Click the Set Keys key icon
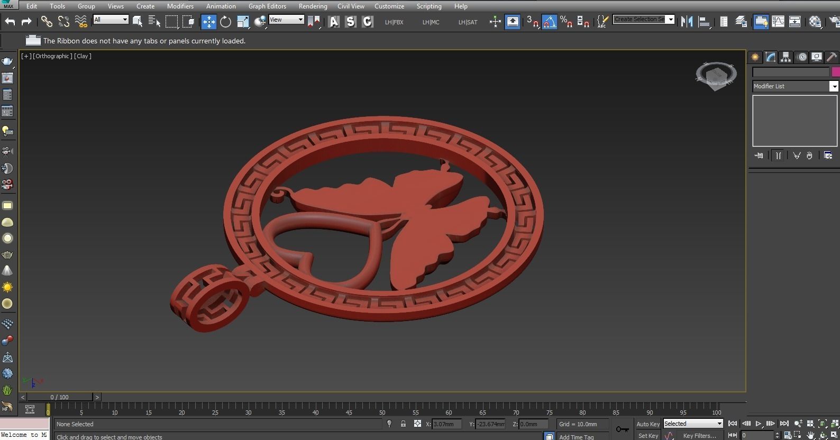Viewport: 840px width, 440px height. point(623,429)
